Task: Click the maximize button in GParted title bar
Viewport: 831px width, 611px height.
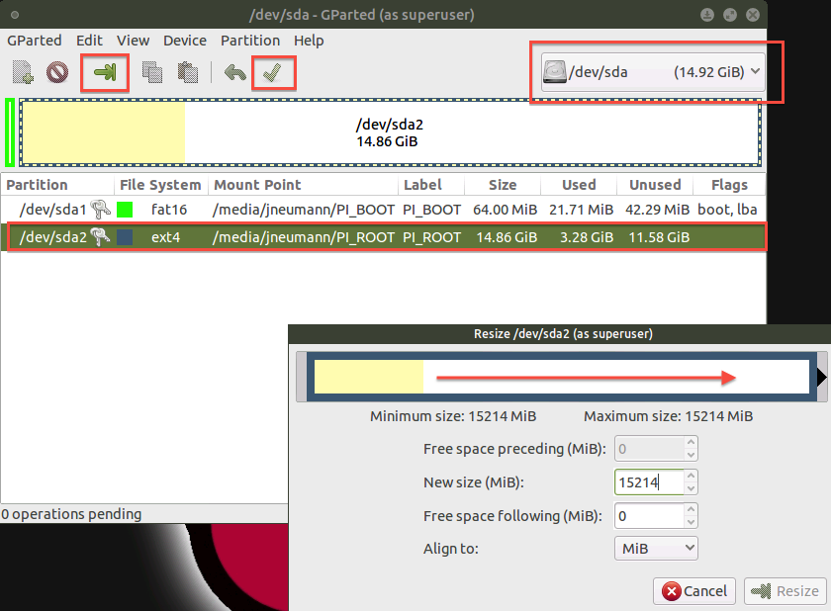Action: (730, 15)
